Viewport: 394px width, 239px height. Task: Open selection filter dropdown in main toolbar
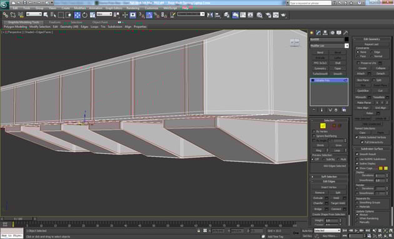point(34,14)
